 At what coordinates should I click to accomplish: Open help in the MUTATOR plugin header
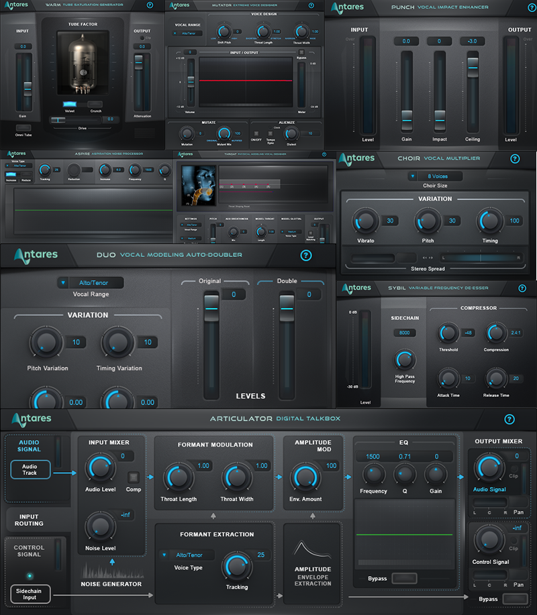click(311, 5)
